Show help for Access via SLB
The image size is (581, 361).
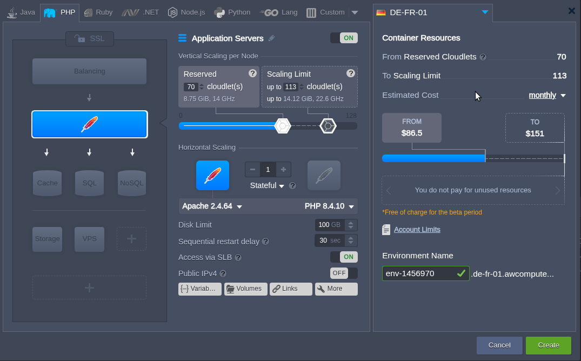click(238, 257)
